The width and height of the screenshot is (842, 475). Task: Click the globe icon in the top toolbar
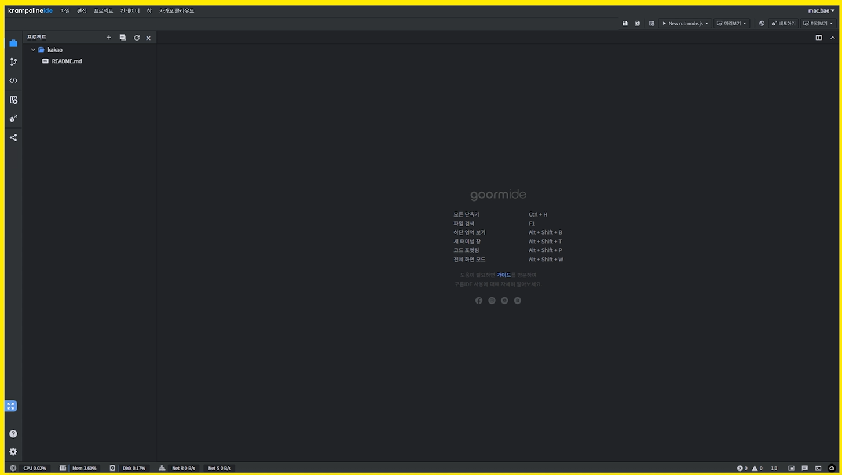point(762,24)
